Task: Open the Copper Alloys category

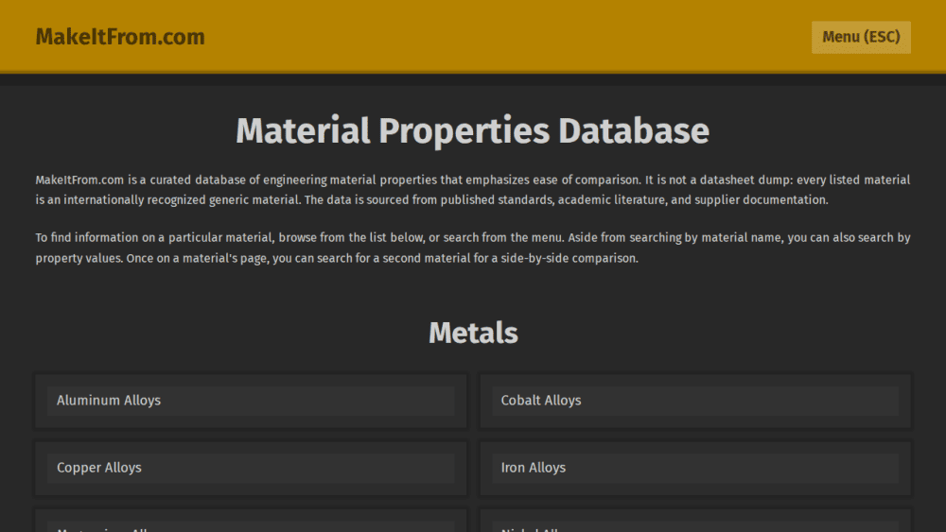Action: [251, 468]
